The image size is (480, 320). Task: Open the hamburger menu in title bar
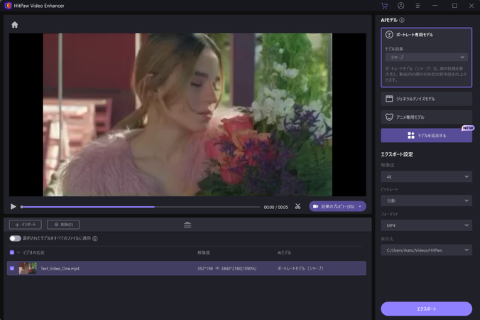point(418,6)
